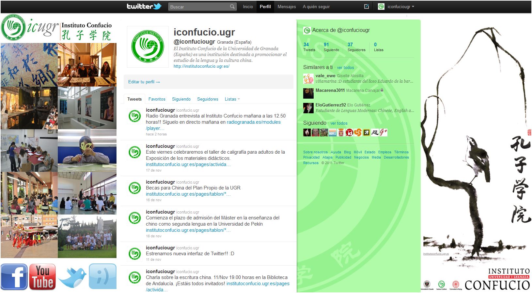Open the 'Blog' footer link
The width and height of the screenshot is (532, 293).
[347, 152]
